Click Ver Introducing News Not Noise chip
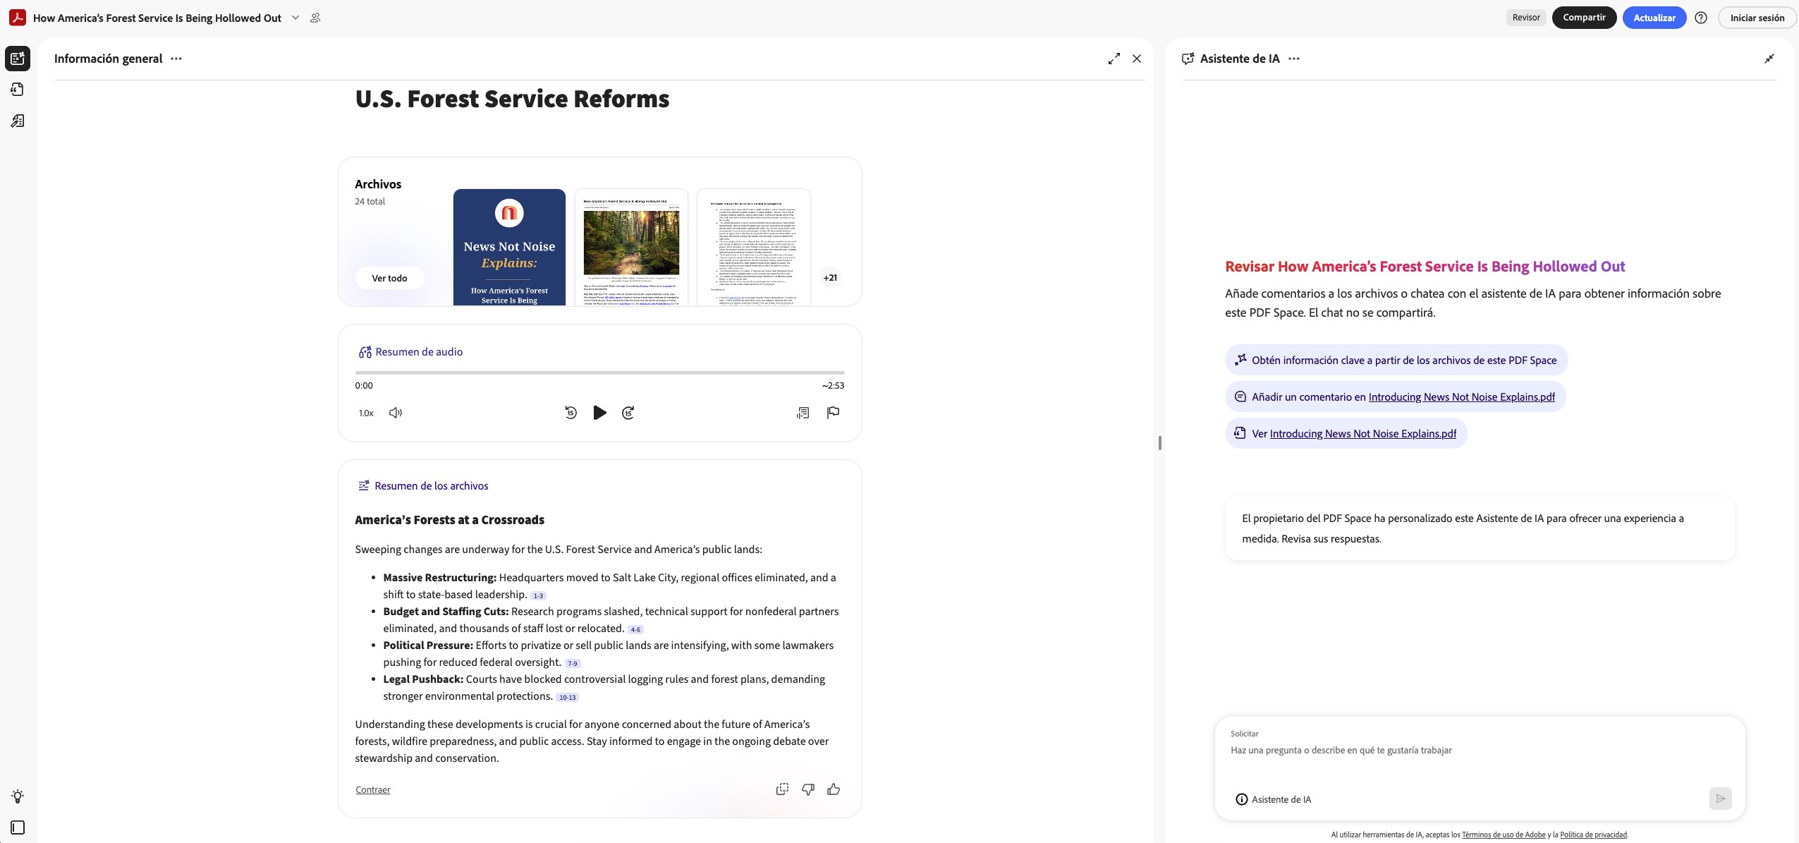This screenshot has height=843, width=1799. [1346, 434]
